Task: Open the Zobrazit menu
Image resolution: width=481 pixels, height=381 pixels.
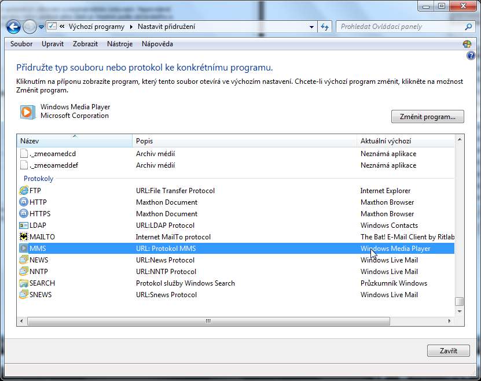Action: pos(85,44)
